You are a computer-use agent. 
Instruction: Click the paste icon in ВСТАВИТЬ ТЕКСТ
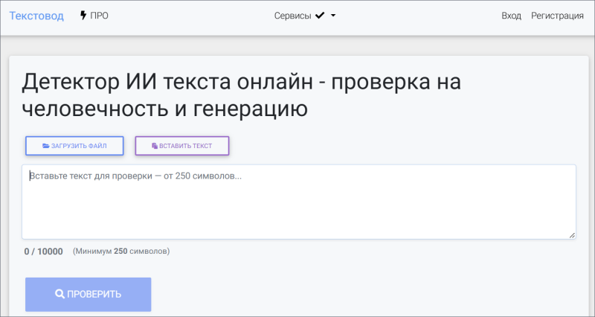pos(155,146)
